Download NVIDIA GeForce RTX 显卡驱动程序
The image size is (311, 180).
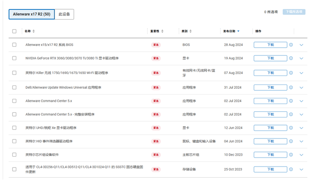[x=270, y=58]
